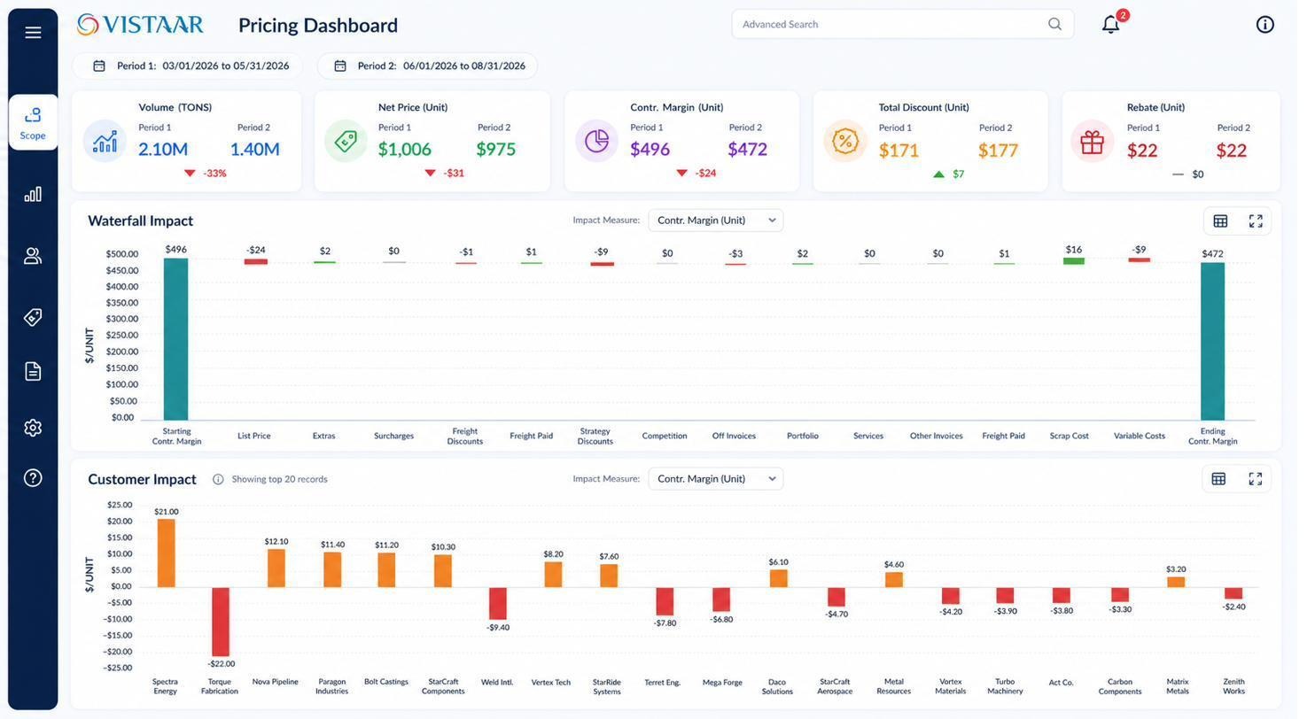This screenshot has width=1315, height=719.
Task: Open the customers people sidebar icon
Action: coord(33,256)
